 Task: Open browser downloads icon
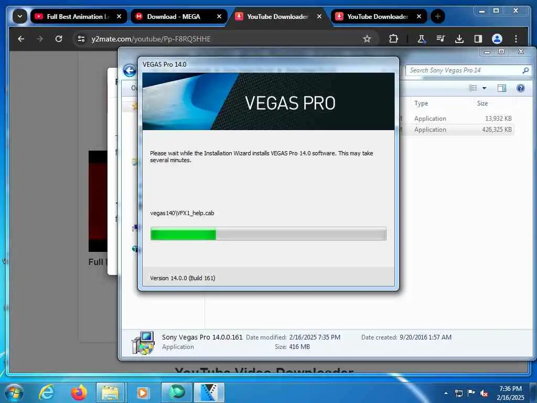(x=459, y=39)
